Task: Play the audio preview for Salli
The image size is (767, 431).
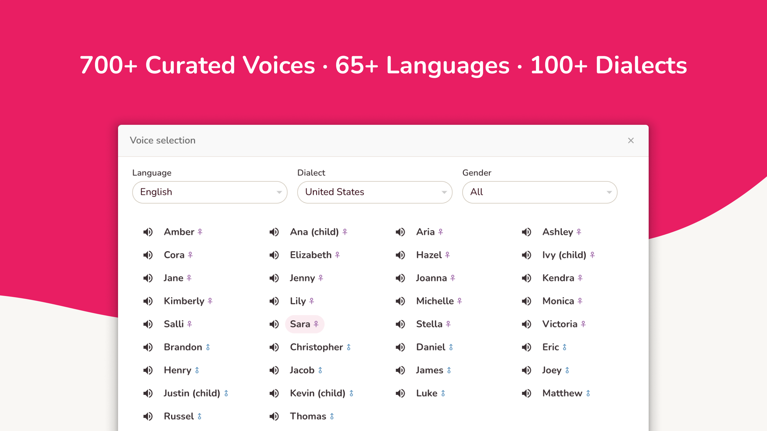Action: coord(148,324)
